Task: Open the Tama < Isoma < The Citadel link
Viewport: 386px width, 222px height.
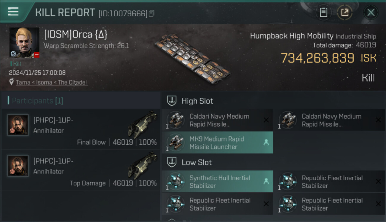Action: click(52, 83)
